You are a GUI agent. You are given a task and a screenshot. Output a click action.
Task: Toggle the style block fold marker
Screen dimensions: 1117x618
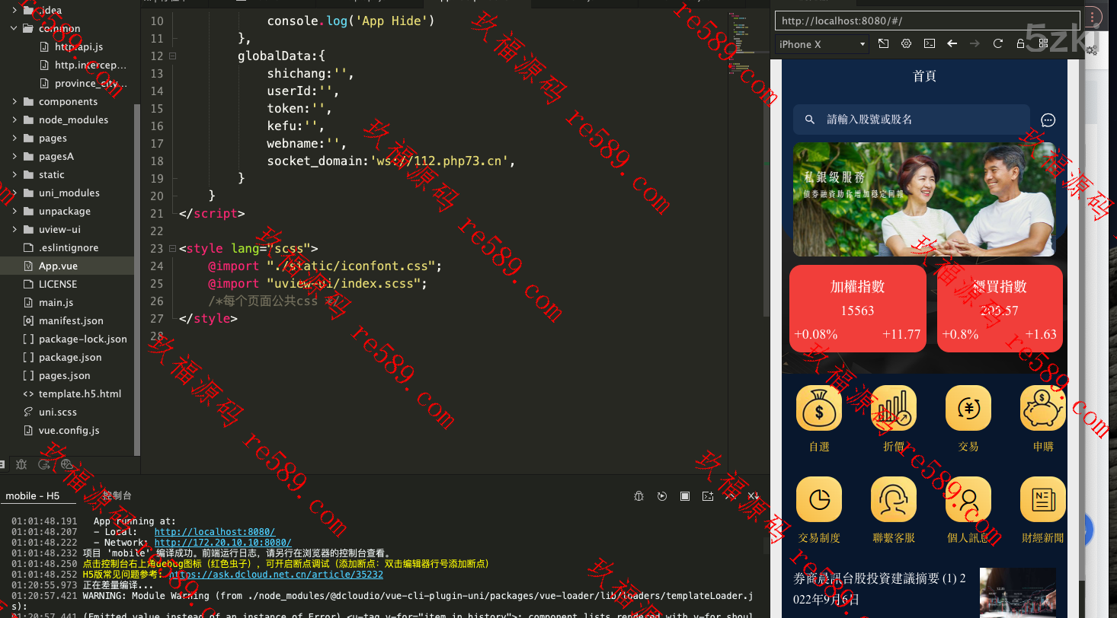click(173, 248)
